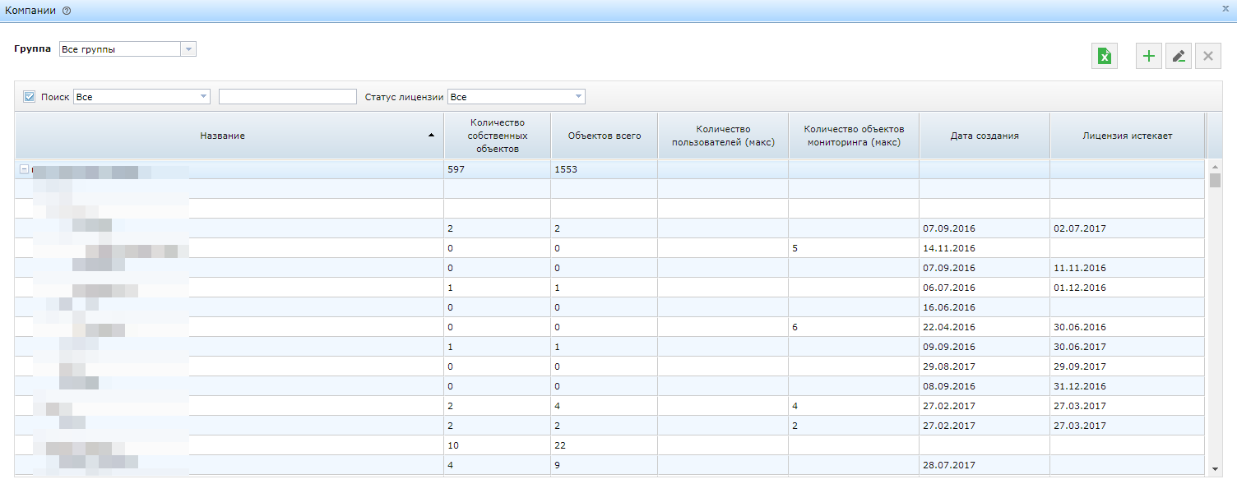The height and width of the screenshot is (493, 1237).
Task: Open help via the question mark icon
Action: tap(67, 12)
